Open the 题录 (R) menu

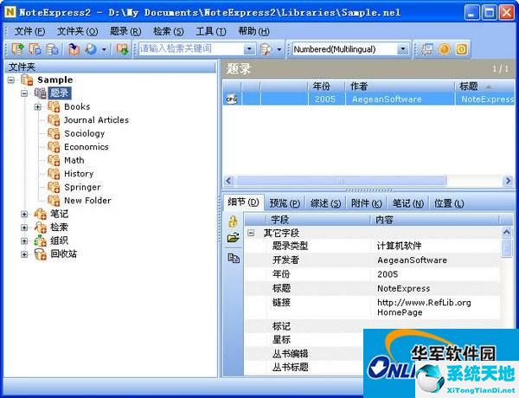click(x=125, y=31)
